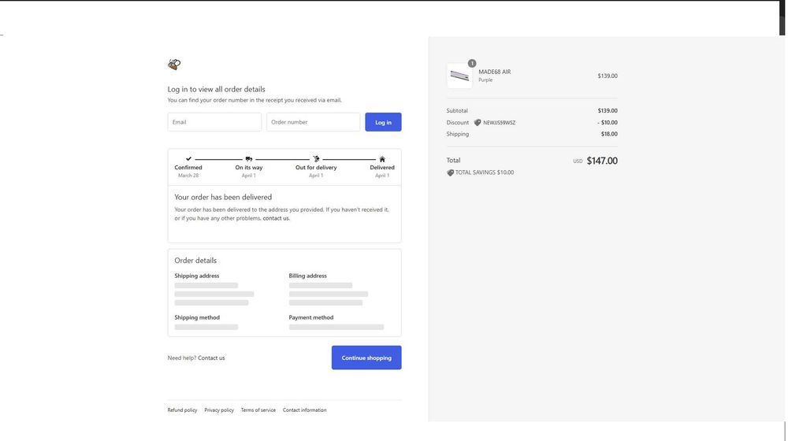Open Contact us next to Need help
This screenshot has width=788, height=441.
click(x=211, y=358)
